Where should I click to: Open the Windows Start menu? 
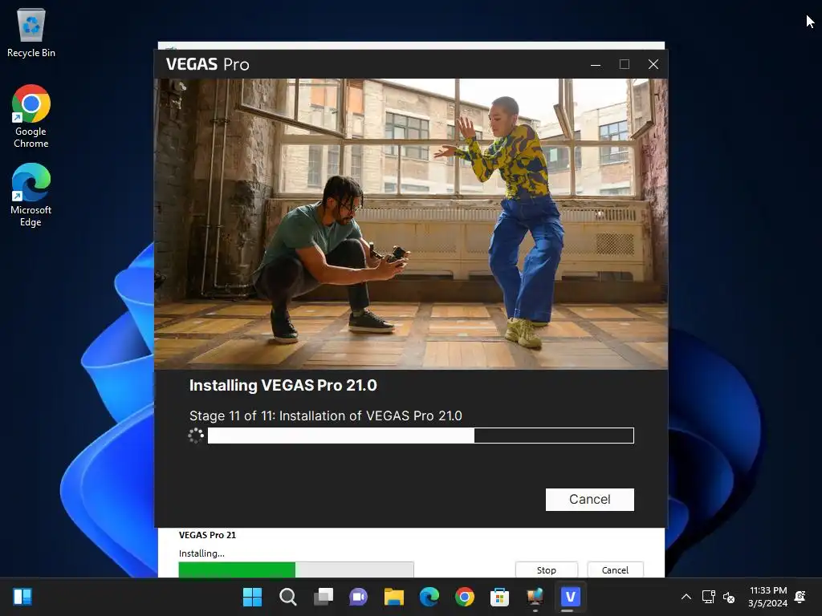(x=252, y=597)
